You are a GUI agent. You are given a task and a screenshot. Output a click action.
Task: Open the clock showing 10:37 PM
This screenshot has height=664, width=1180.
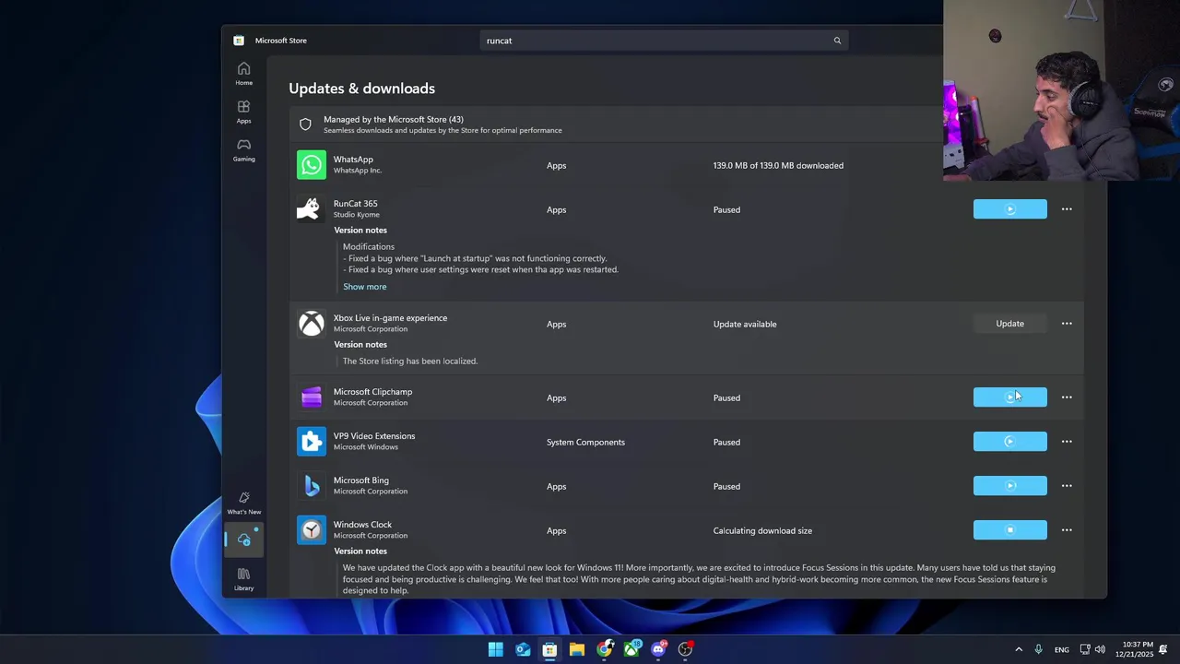pyautogui.click(x=1135, y=649)
